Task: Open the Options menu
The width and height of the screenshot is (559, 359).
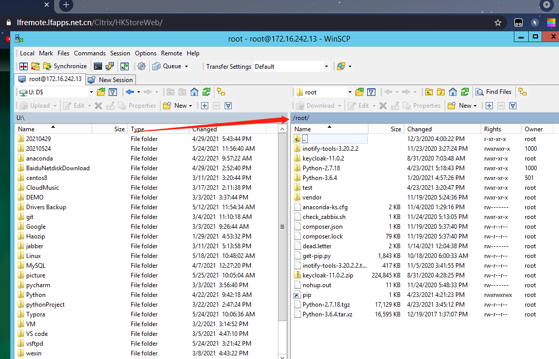Action: click(146, 53)
